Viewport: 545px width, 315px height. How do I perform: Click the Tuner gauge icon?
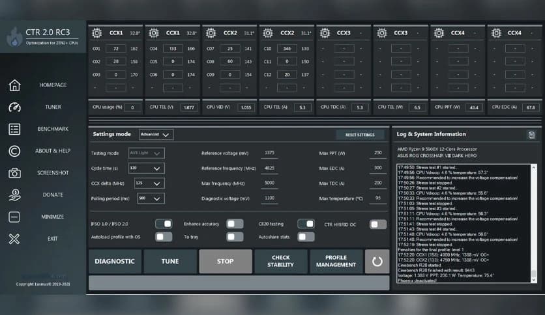14,107
